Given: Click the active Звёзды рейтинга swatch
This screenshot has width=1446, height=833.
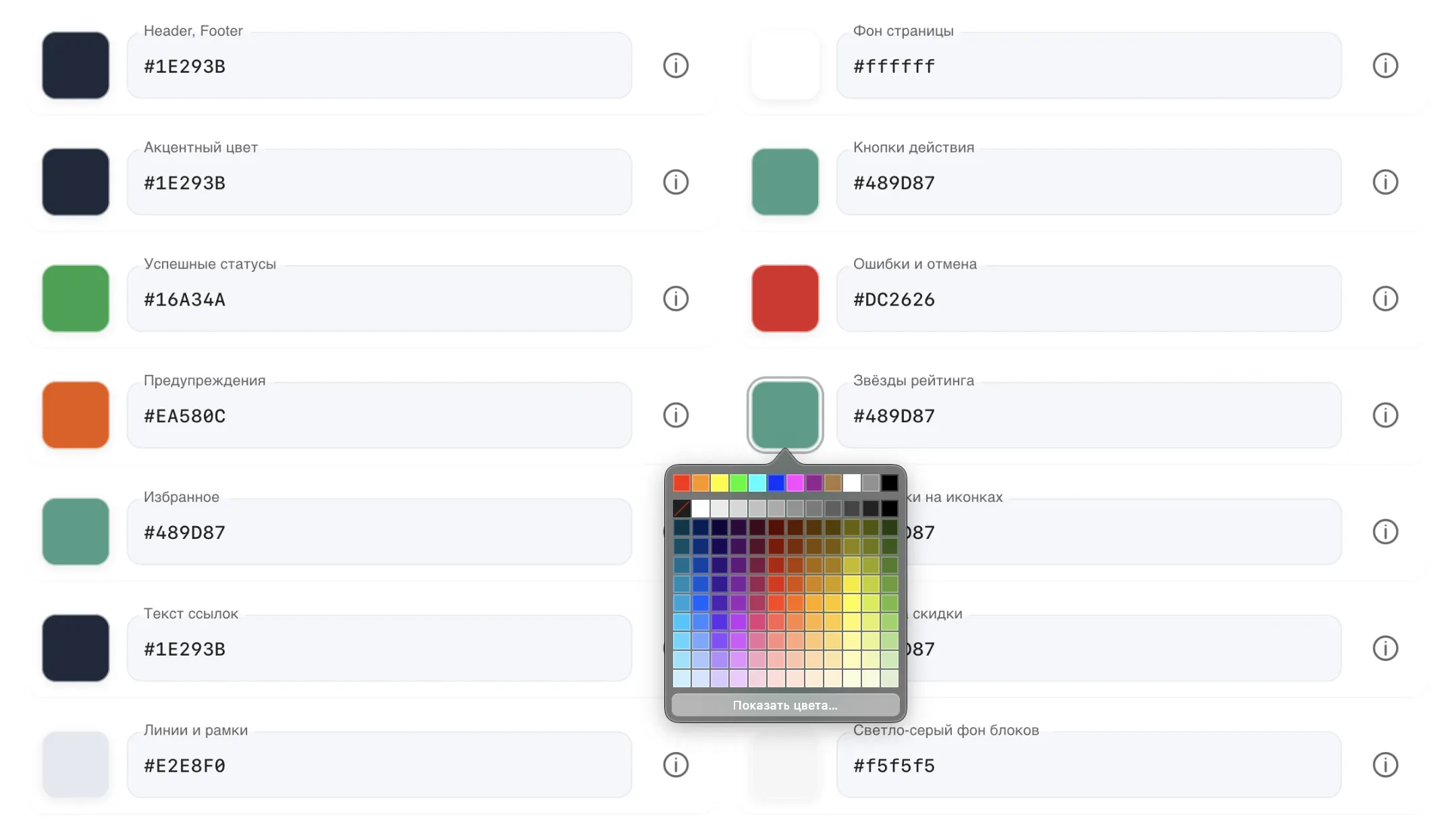Looking at the screenshot, I should pyautogui.click(x=785, y=415).
